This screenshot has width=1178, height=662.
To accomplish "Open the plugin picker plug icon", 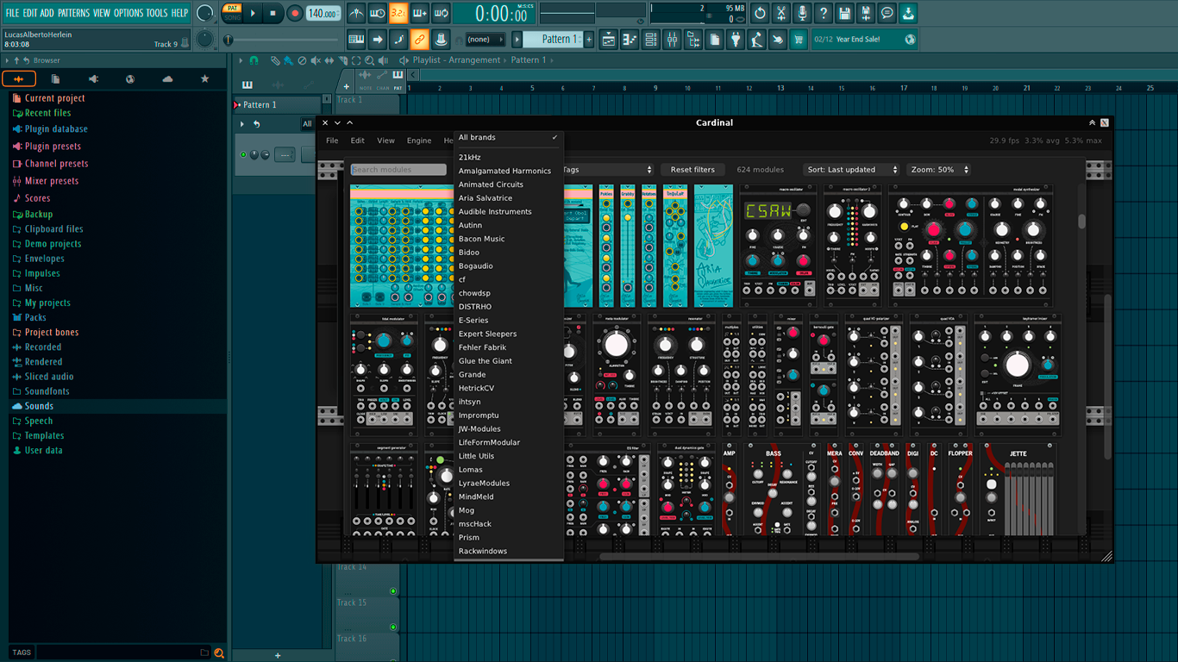I will [x=736, y=40].
